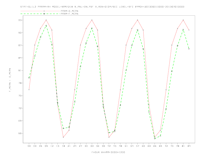The image size is (206, 159).
Task: Click x-axis tick label 12
Action: tap(52, 146)
